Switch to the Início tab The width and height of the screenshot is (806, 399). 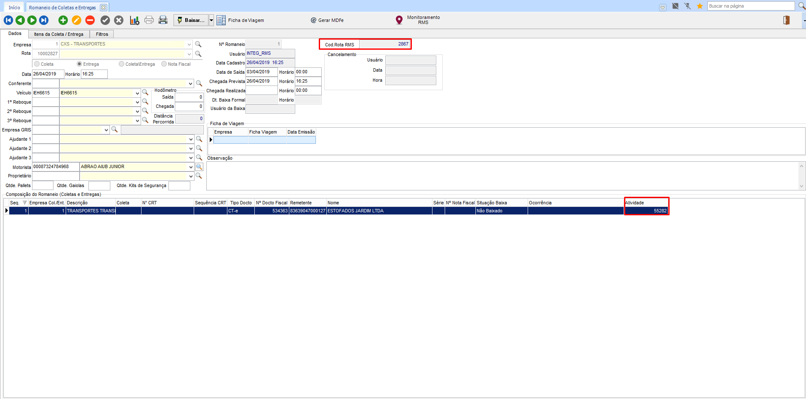coord(14,7)
